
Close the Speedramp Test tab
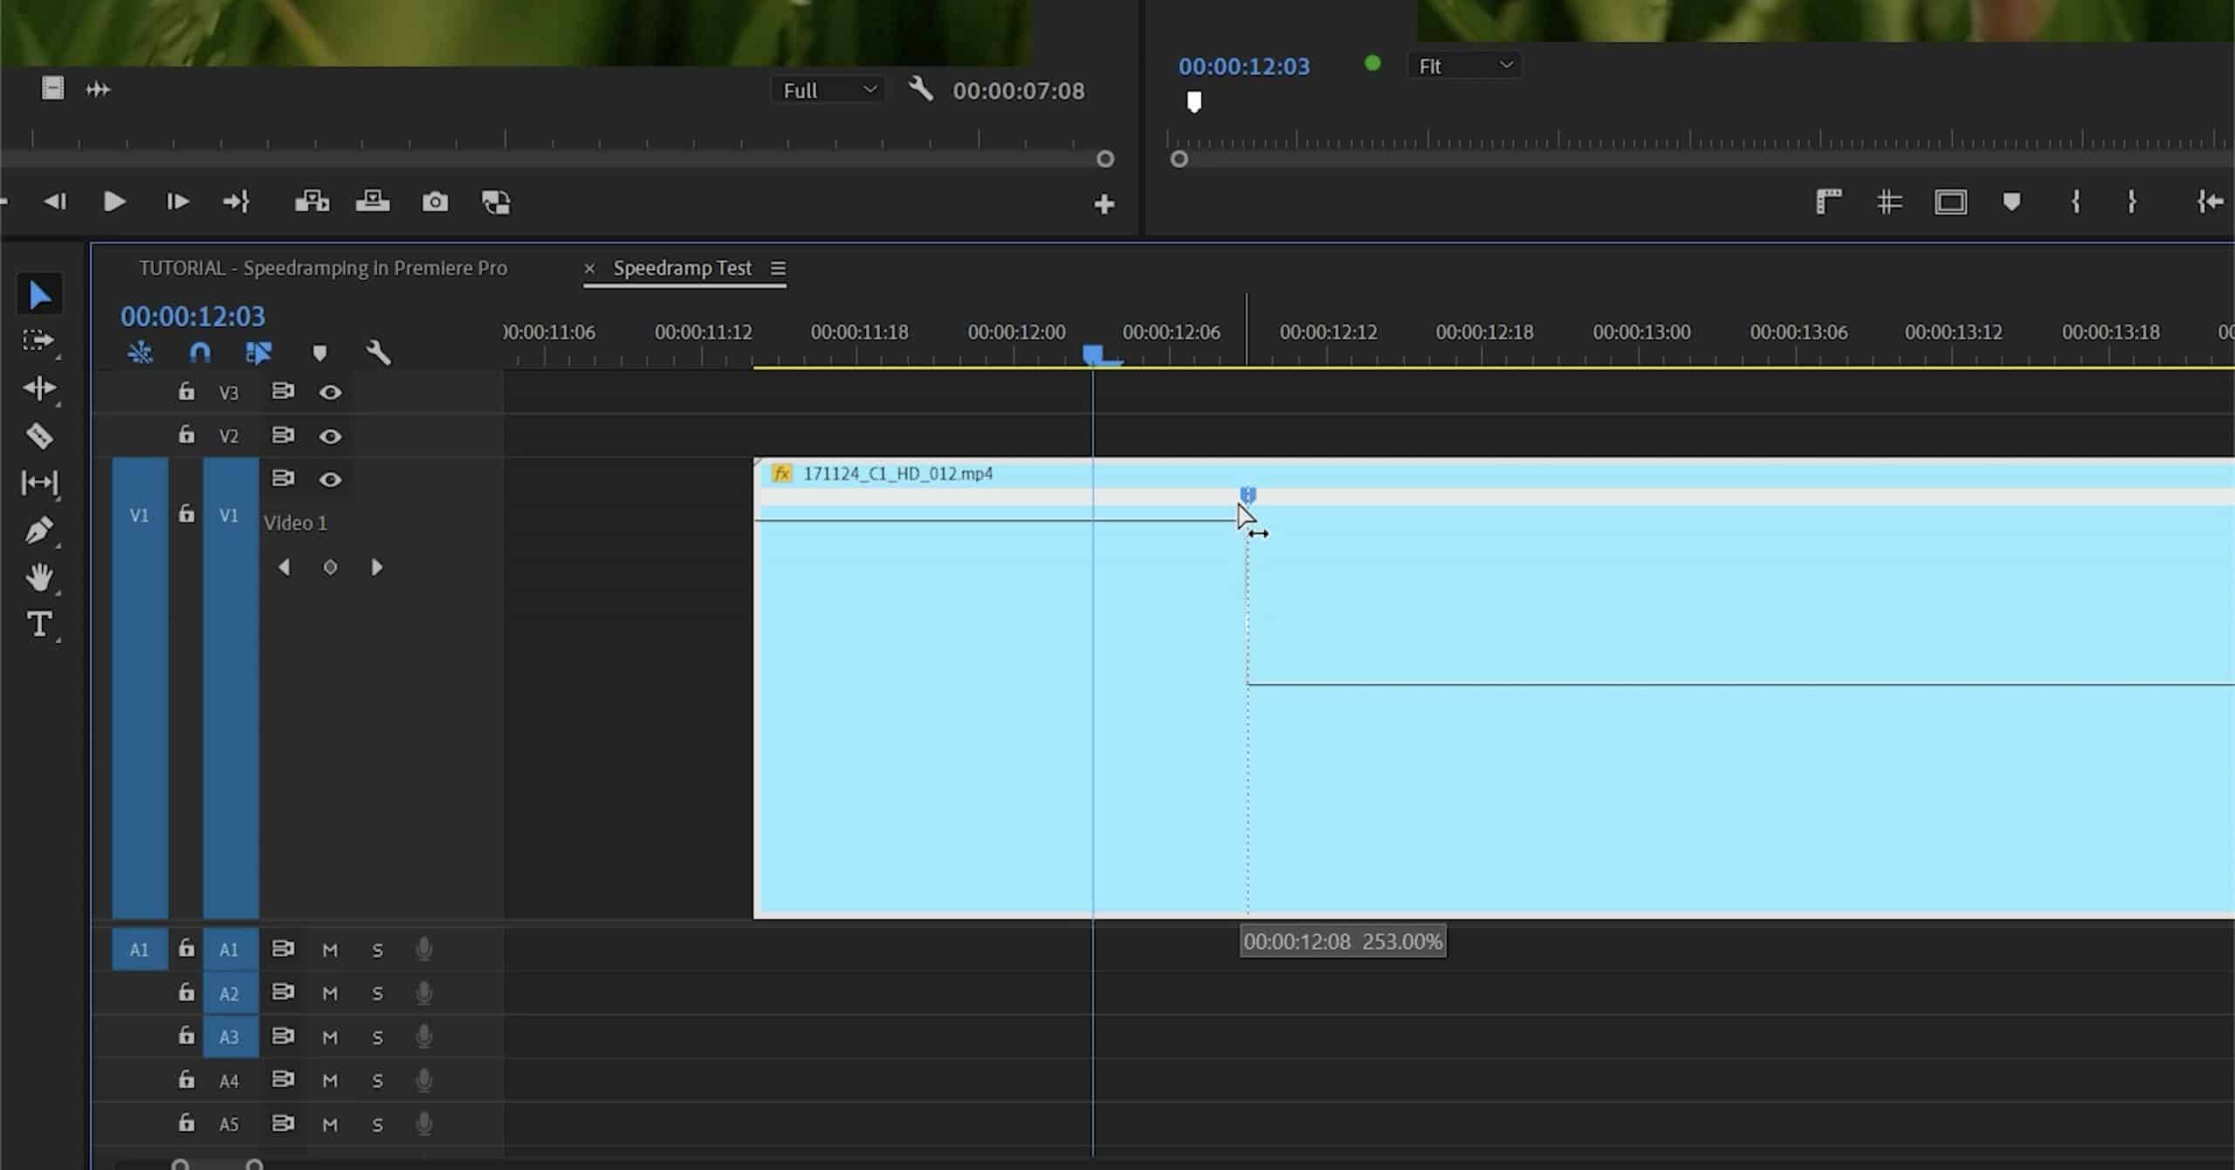[589, 269]
